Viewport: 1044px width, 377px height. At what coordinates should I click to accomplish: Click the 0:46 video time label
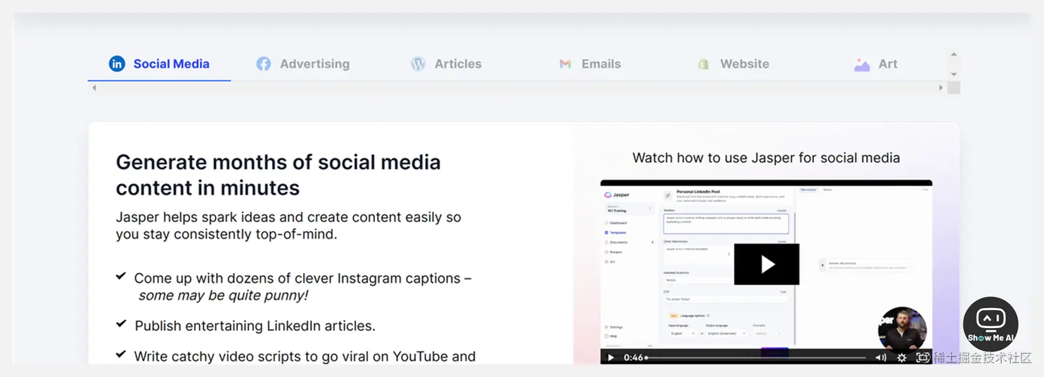click(634, 357)
